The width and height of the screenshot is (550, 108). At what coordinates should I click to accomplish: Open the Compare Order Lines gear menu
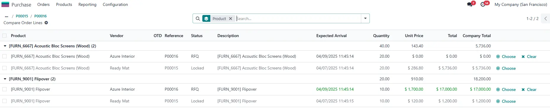[x=46, y=23]
